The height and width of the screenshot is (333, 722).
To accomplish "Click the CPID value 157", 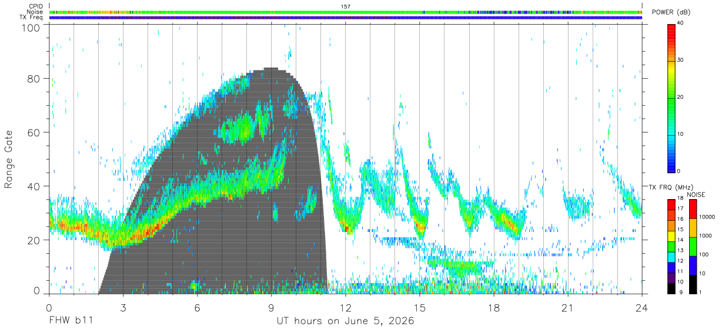I will pos(346,6).
